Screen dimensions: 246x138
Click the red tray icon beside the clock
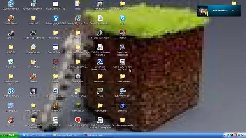pyautogui.click(x=235, y=135)
